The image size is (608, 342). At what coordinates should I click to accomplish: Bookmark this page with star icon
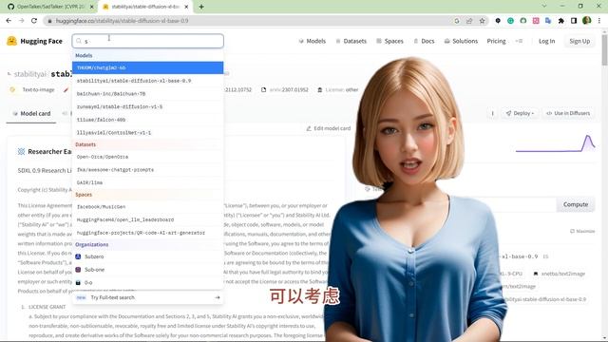pyautogui.click(x=482, y=21)
